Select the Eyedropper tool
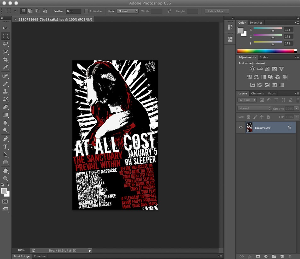The image size is (300, 259). (5, 67)
